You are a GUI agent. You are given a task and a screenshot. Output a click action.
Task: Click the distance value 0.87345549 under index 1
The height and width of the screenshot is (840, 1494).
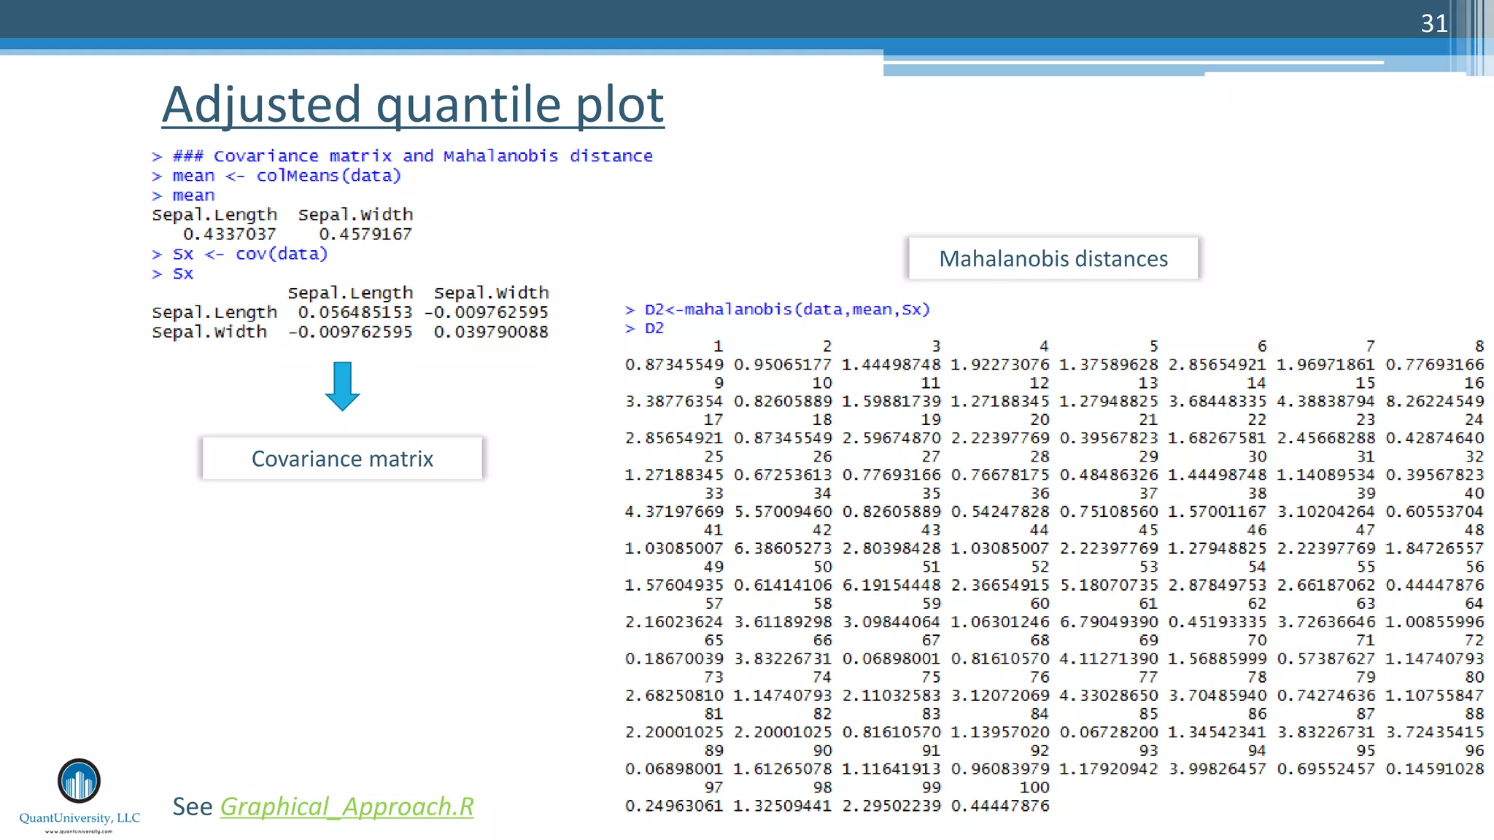[674, 364]
